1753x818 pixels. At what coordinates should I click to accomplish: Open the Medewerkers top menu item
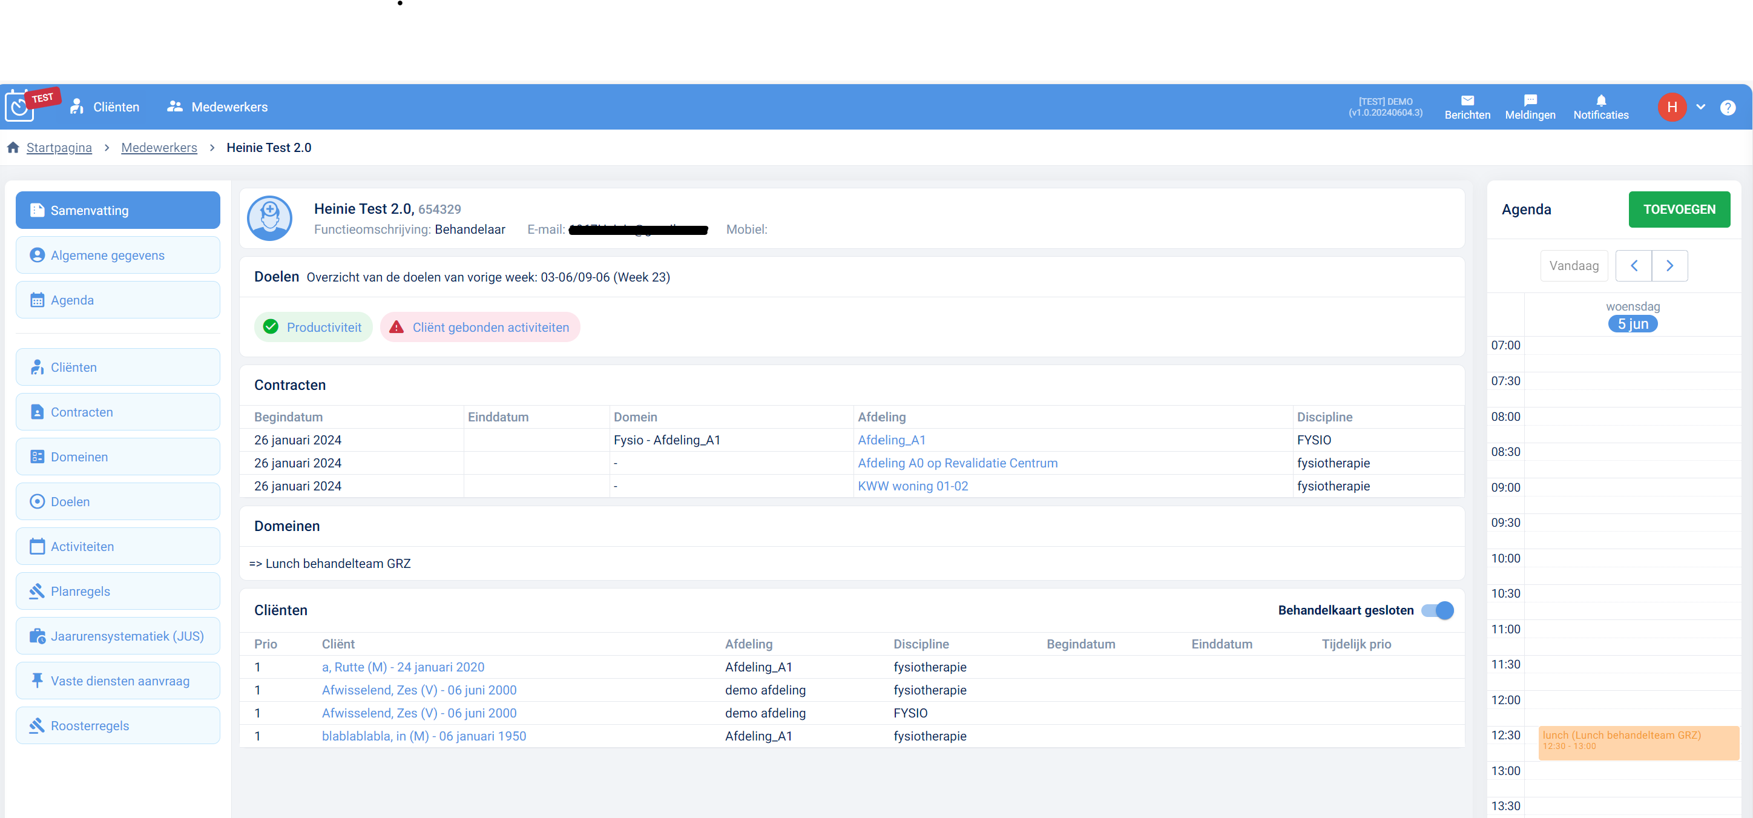pos(218,108)
